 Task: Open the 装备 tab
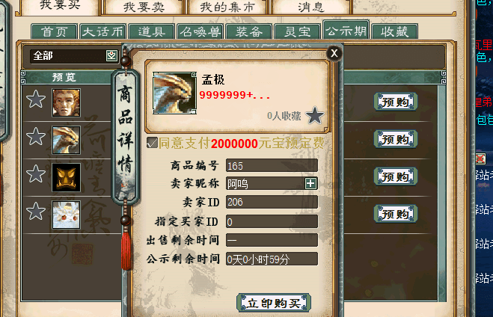click(x=248, y=31)
